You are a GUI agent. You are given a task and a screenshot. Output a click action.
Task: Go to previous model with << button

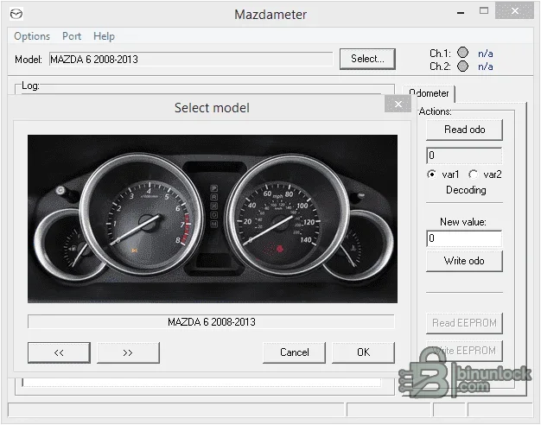pyautogui.click(x=59, y=352)
